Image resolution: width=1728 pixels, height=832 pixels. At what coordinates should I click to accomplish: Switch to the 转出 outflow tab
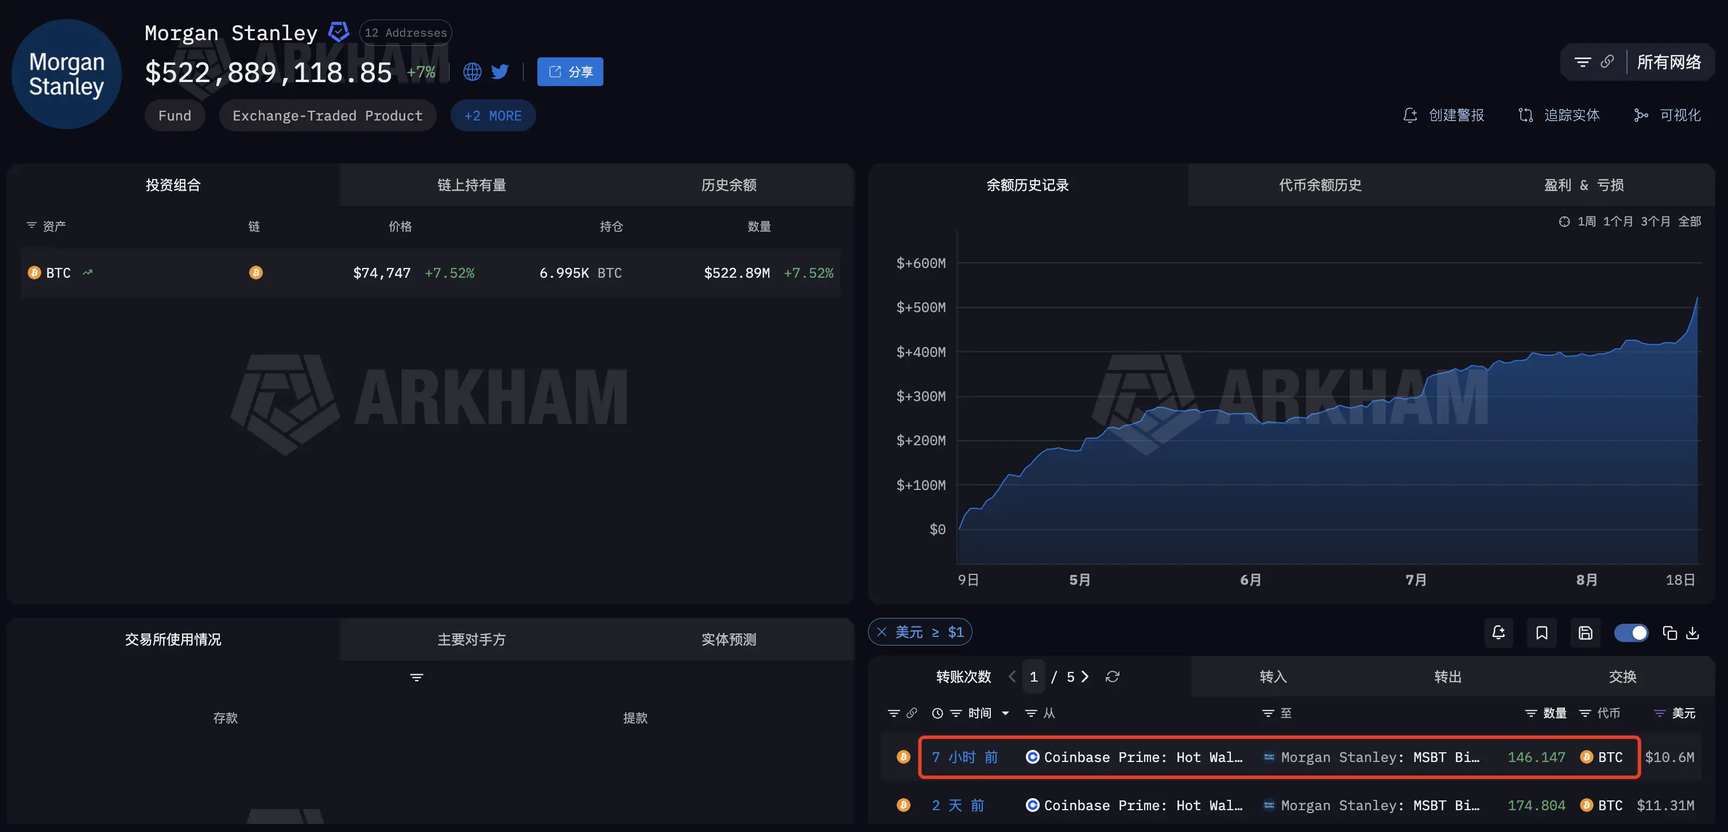tap(1448, 677)
